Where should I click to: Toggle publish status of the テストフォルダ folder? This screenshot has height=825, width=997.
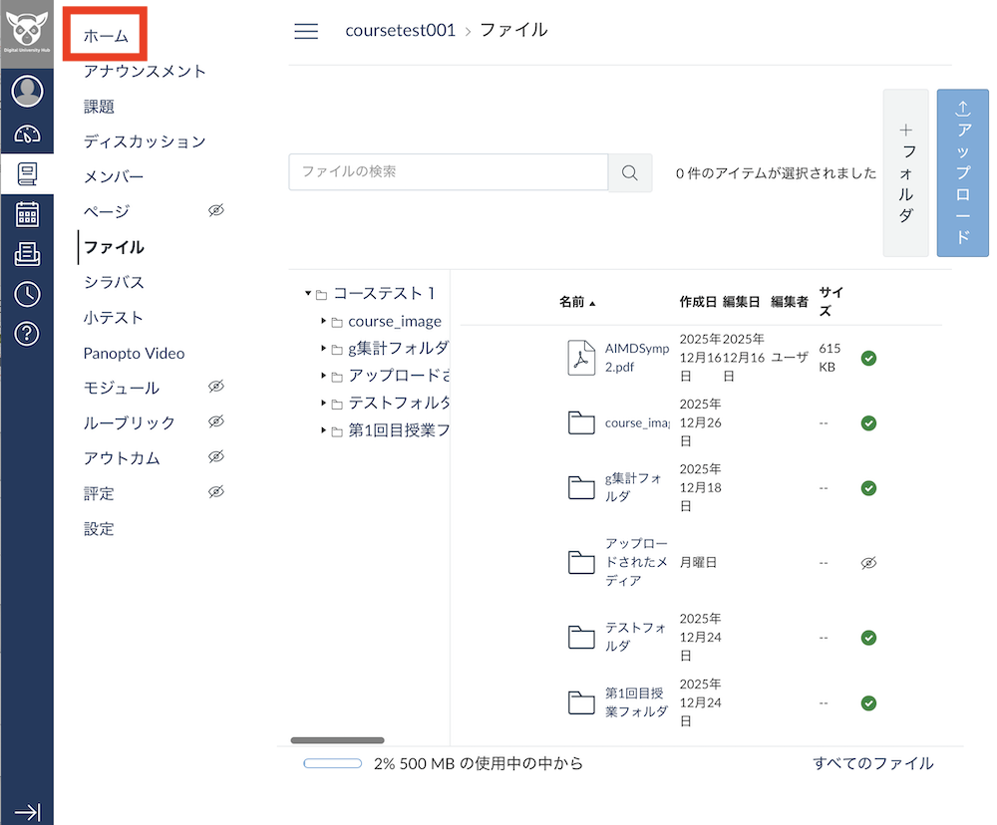pyautogui.click(x=867, y=637)
